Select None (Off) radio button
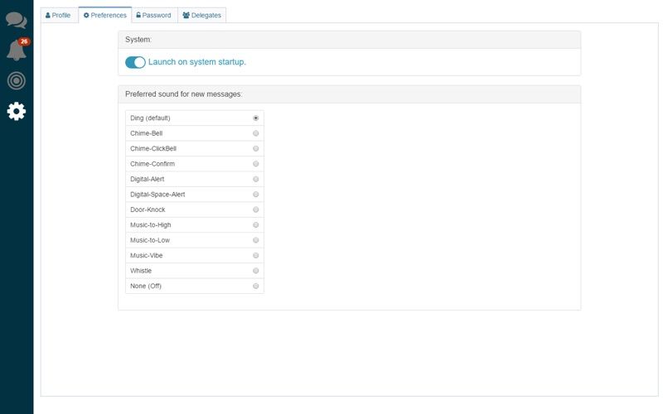The image size is (663, 414). click(256, 286)
